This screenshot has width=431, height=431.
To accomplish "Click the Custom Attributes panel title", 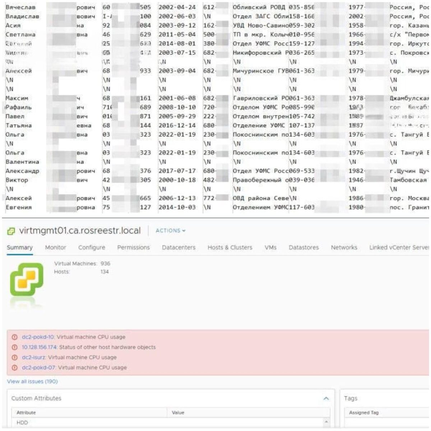I will click(36, 398).
